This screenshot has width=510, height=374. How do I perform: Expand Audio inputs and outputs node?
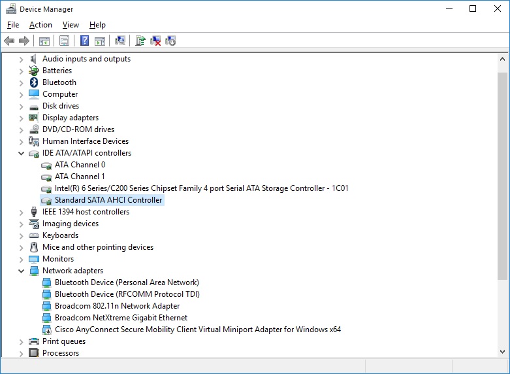point(21,59)
